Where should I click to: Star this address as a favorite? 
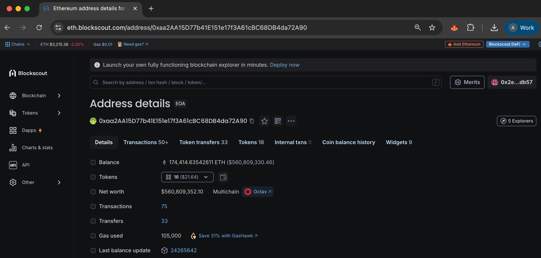264,121
